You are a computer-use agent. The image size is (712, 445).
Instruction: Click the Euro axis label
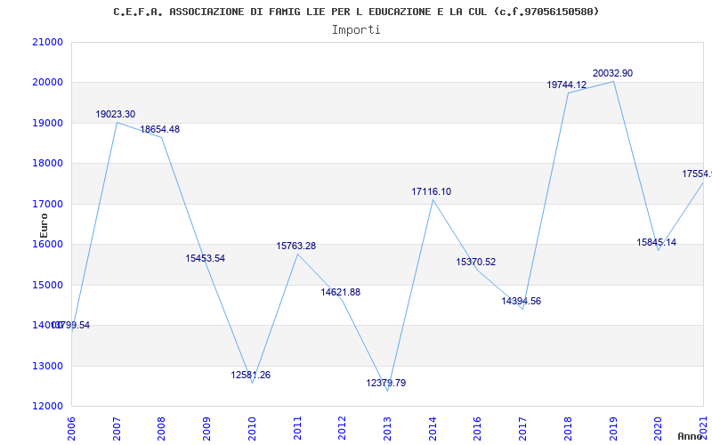(x=44, y=226)
